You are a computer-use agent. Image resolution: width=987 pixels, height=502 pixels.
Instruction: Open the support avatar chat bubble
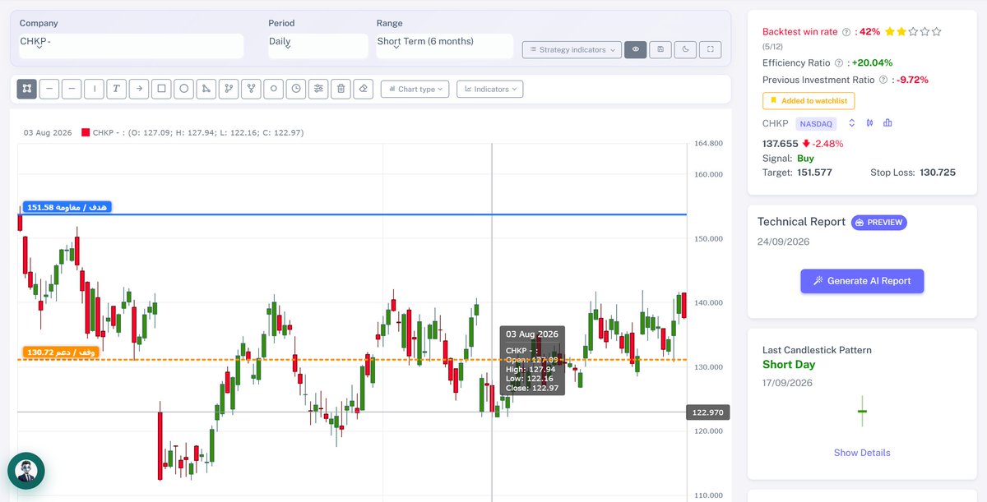[x=26, y=472]
